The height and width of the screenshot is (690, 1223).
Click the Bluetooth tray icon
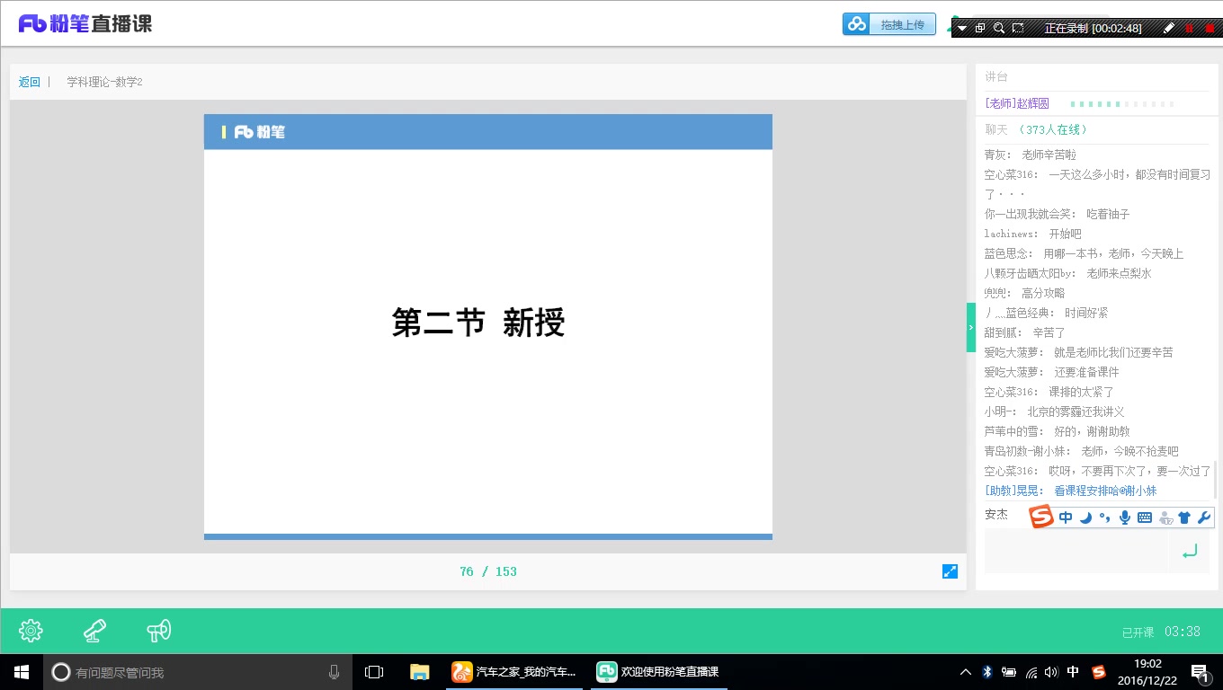[986, 672]
